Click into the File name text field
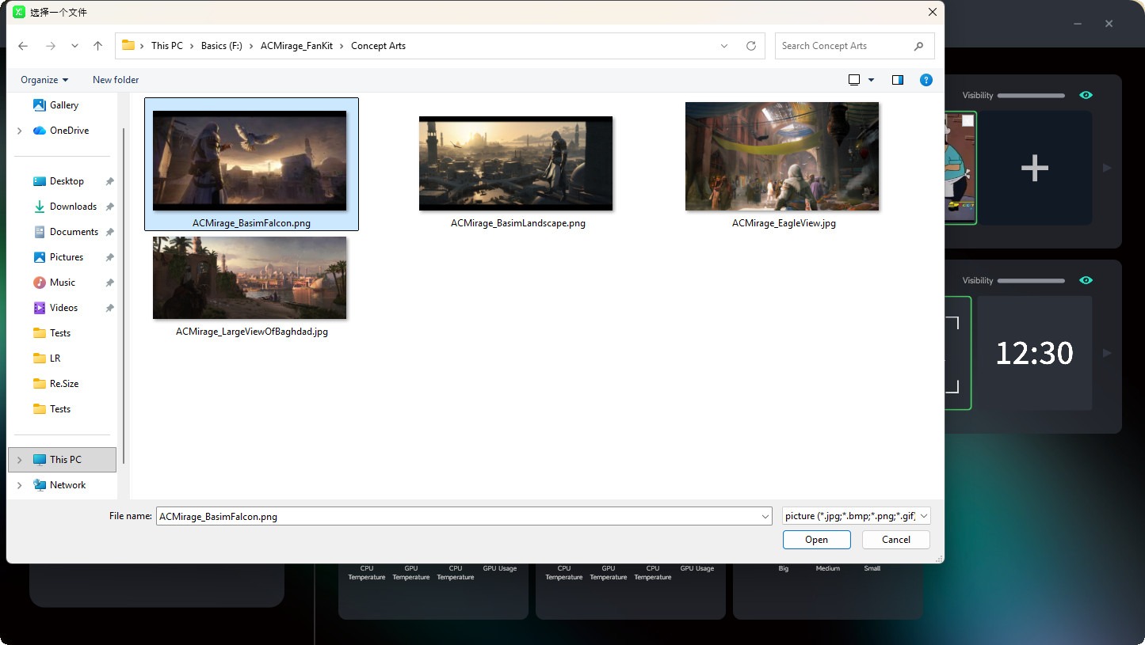This screenshot has height=645, width=1145. [x=458, y=517]
